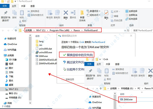Expand the Quick Access (快速访问) tree node
Viewport: 153px width, 109px height.
[2, 38]
